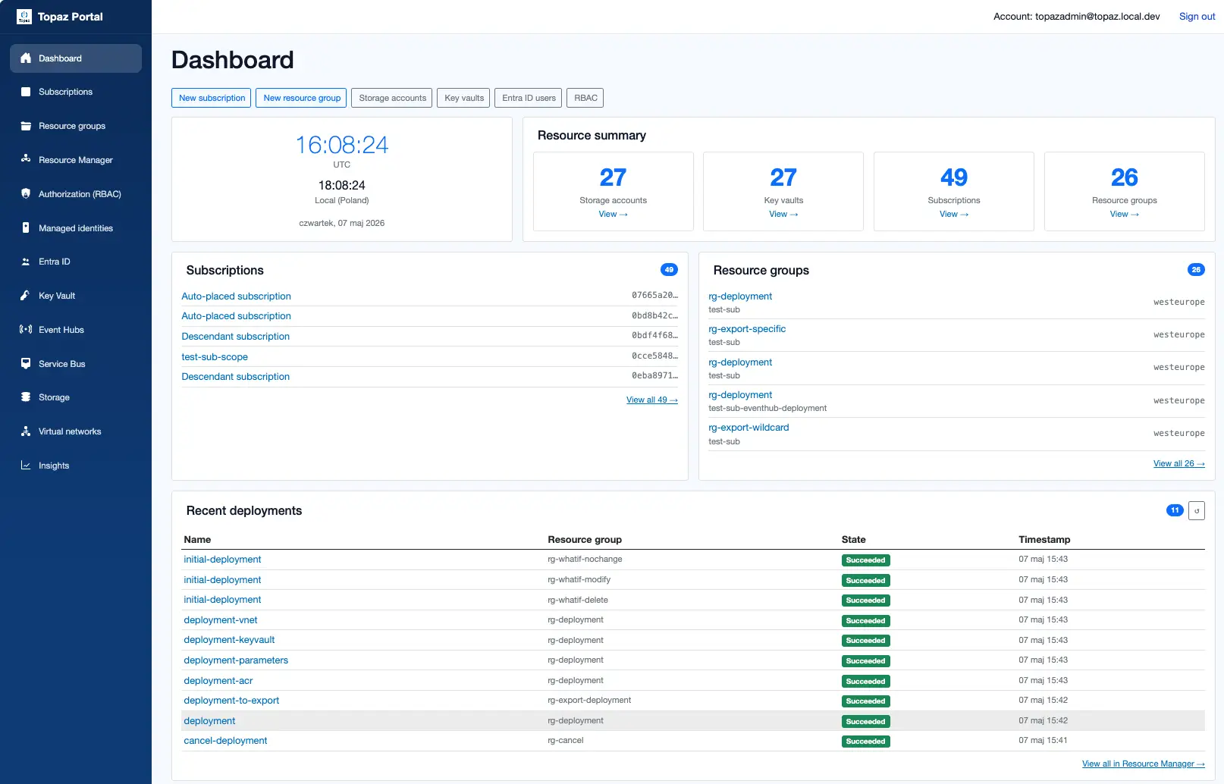Click the Topaz Portal logo icon
Image resolution: width=1224 pixels, height=784 pixels.
tap(24, 17)
